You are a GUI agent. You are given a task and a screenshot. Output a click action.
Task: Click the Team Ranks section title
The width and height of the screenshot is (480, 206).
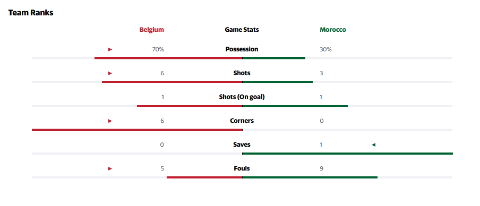(x=31, y=13)
